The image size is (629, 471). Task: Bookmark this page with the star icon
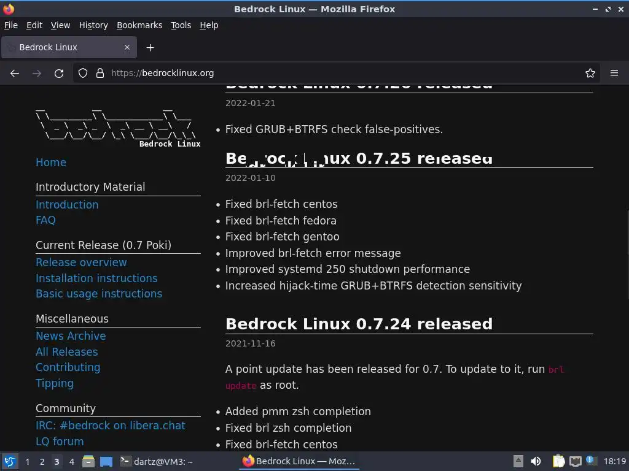(590, 74)
